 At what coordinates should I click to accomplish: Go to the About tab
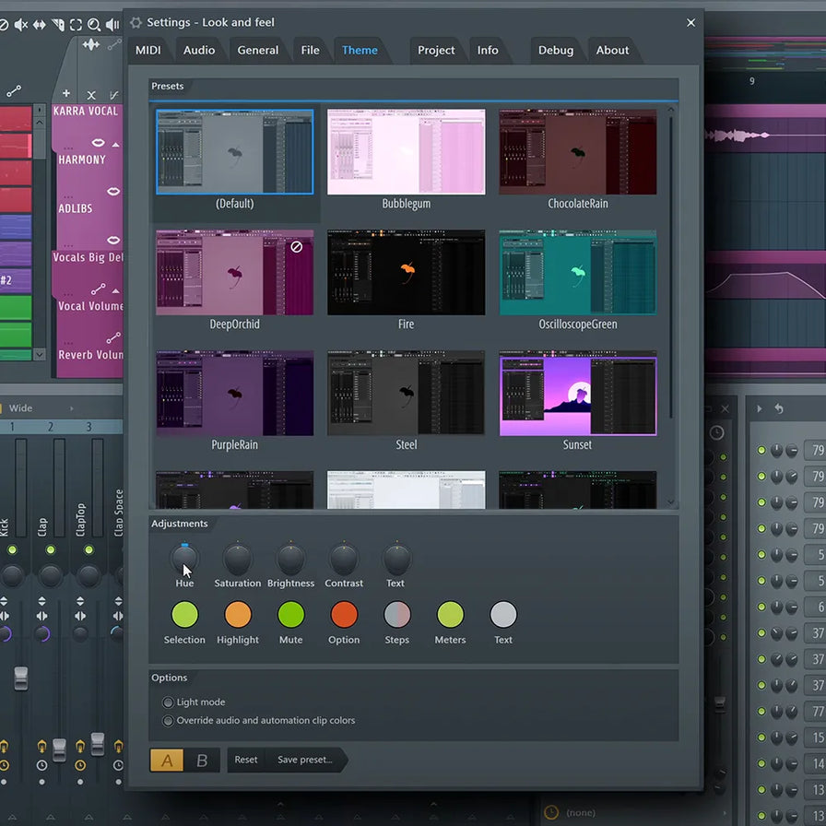(x=612, y=51)
